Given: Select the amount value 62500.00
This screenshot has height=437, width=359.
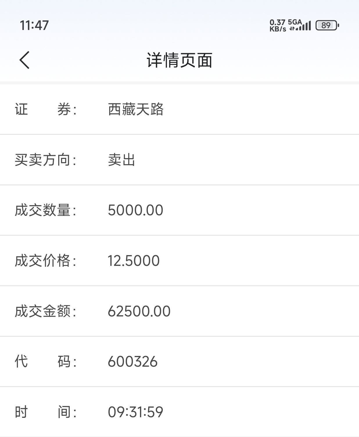Looking at the screenshot, I should (139, 311).
